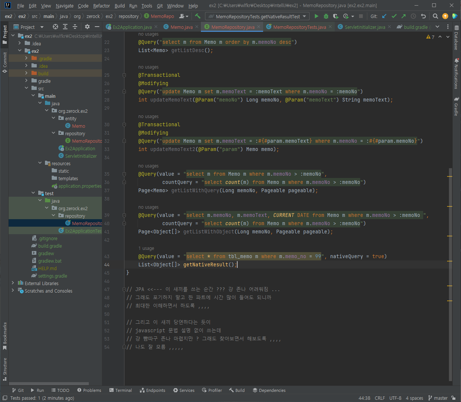
Task: Switch to MemoRepositoryTests.java tab
Action: pyautogui.click(x=299, y=27)
